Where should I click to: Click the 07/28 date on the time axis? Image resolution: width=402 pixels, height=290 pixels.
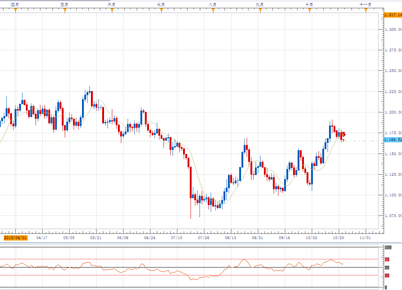(204, 238)
